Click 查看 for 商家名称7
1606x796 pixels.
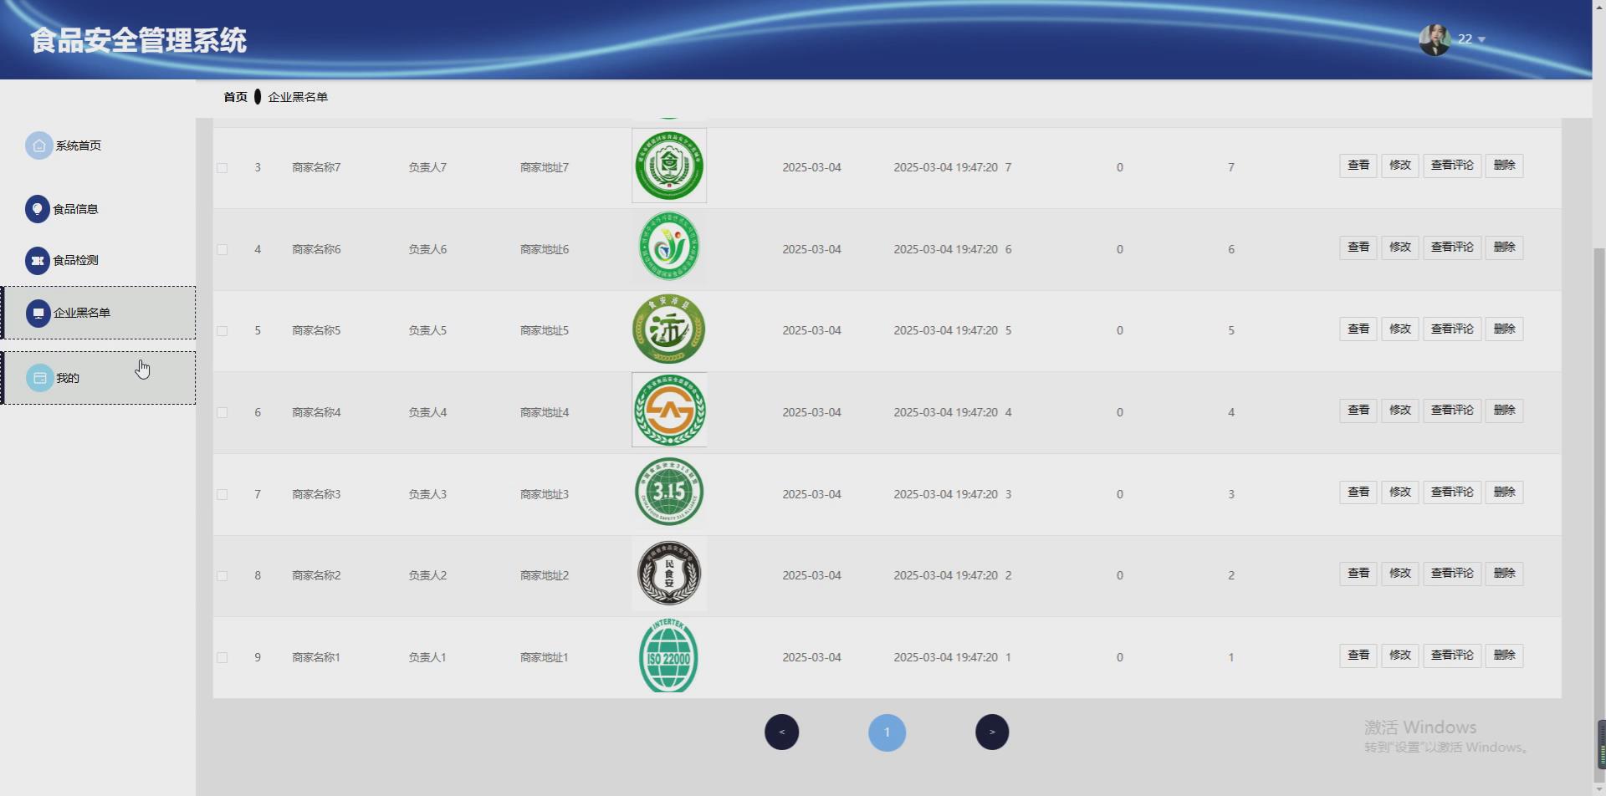[1358, 166]
